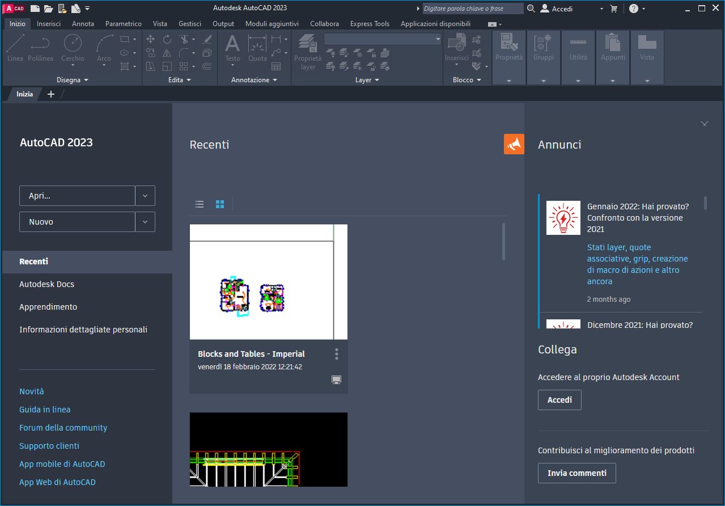The height and width of the screenshot is (506, 725).
Task: Click the announcements panel scrollbar
Action: (706, 203)
